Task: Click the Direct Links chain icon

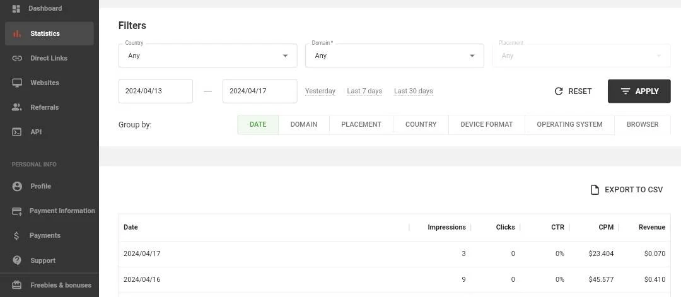Action: pyautogui.click(x=17, y=58)
